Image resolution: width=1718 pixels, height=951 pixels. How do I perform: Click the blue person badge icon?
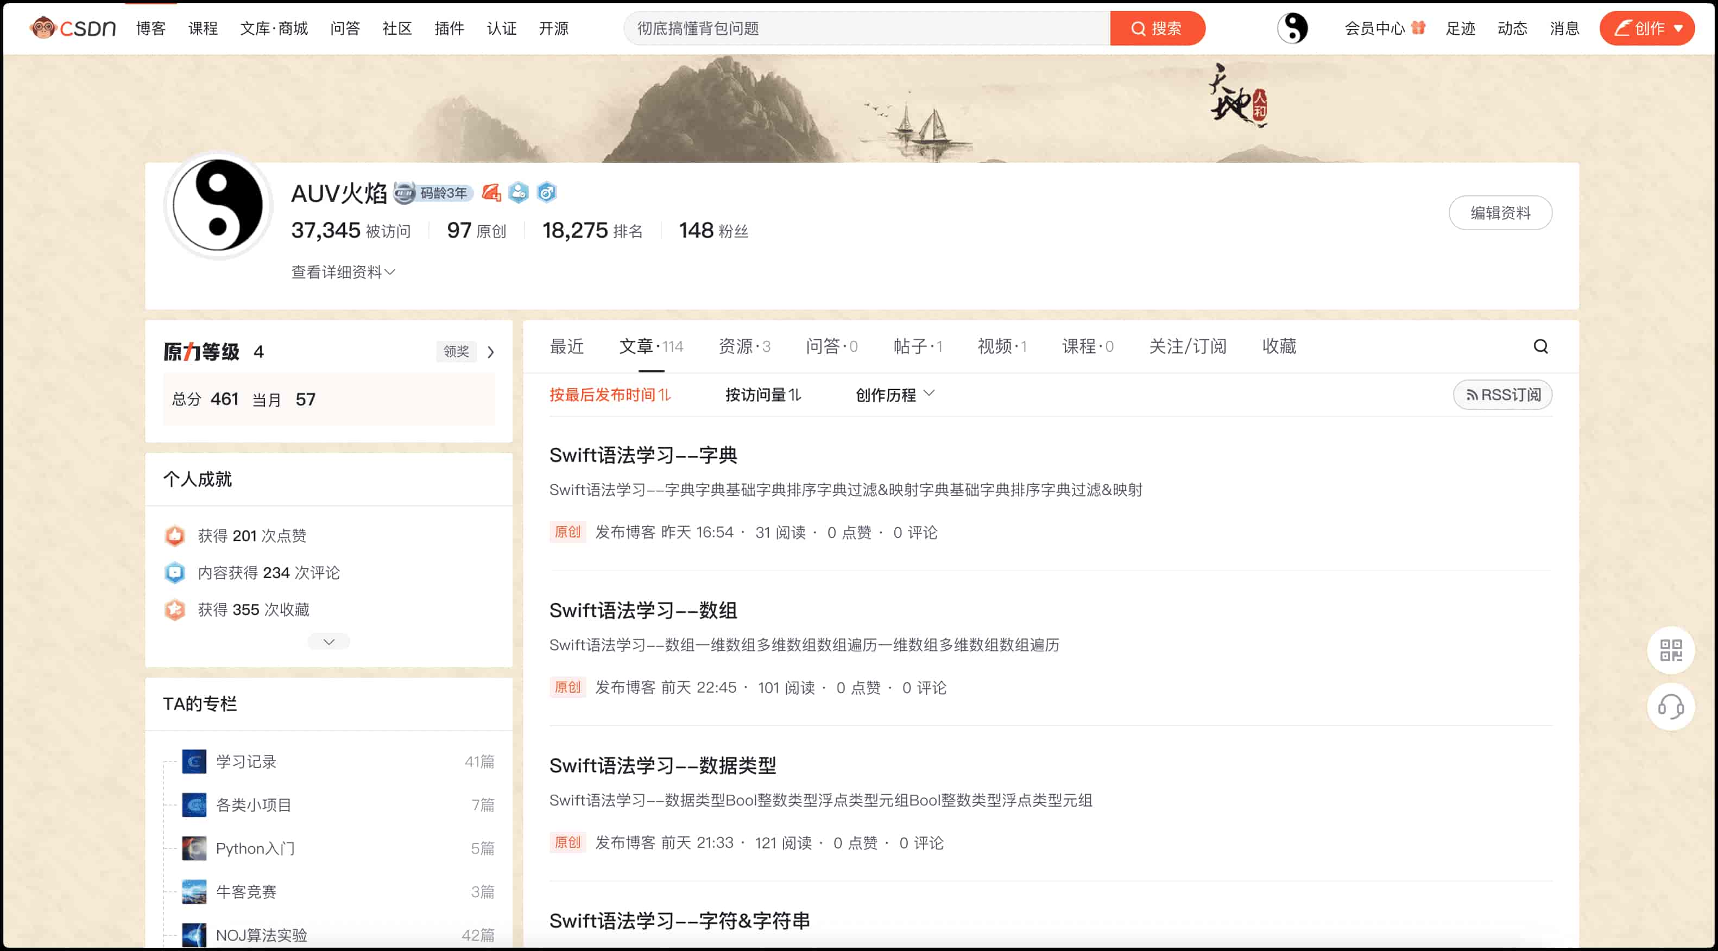518,193
